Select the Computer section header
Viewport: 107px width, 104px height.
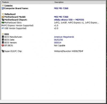point(9,6)
